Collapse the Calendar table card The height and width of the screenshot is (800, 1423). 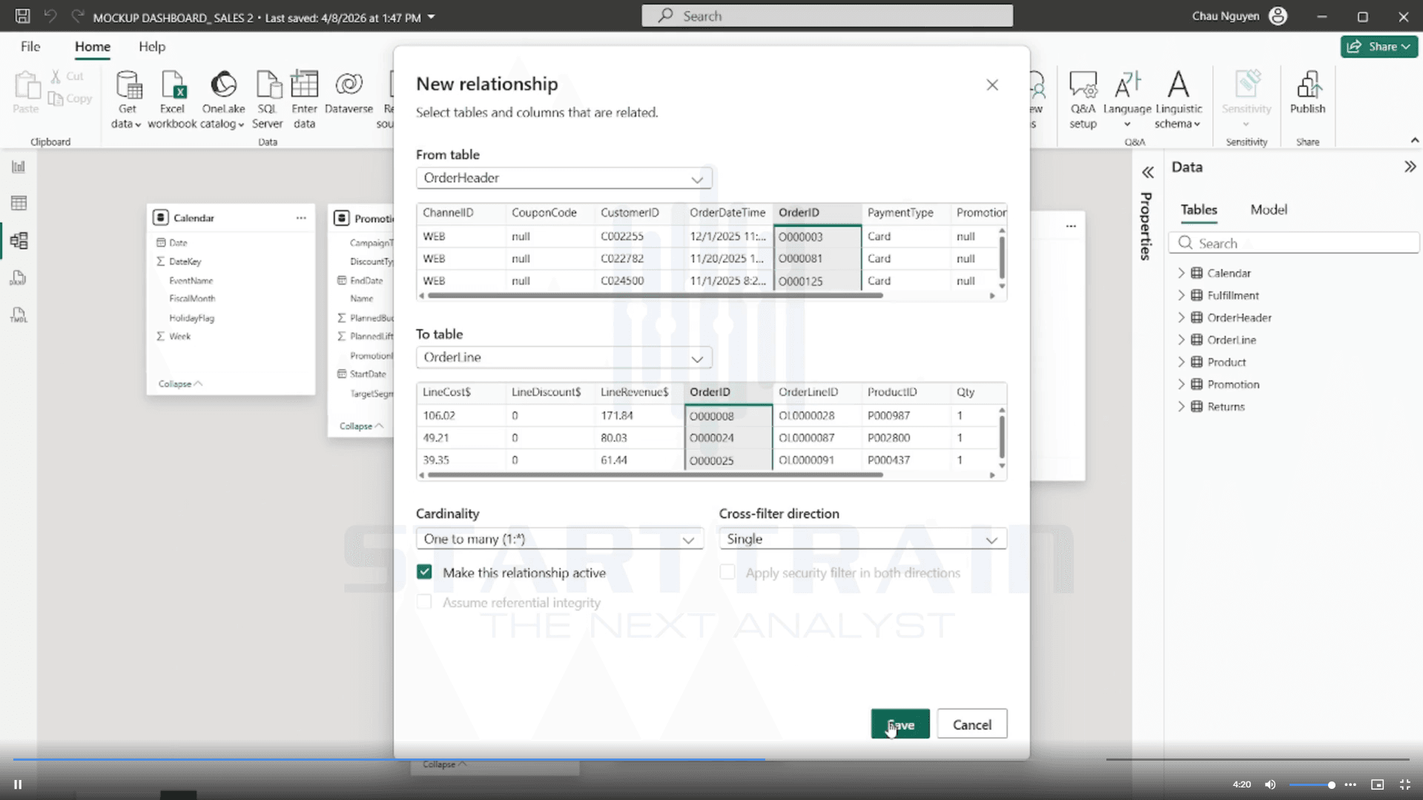[180, 384]
